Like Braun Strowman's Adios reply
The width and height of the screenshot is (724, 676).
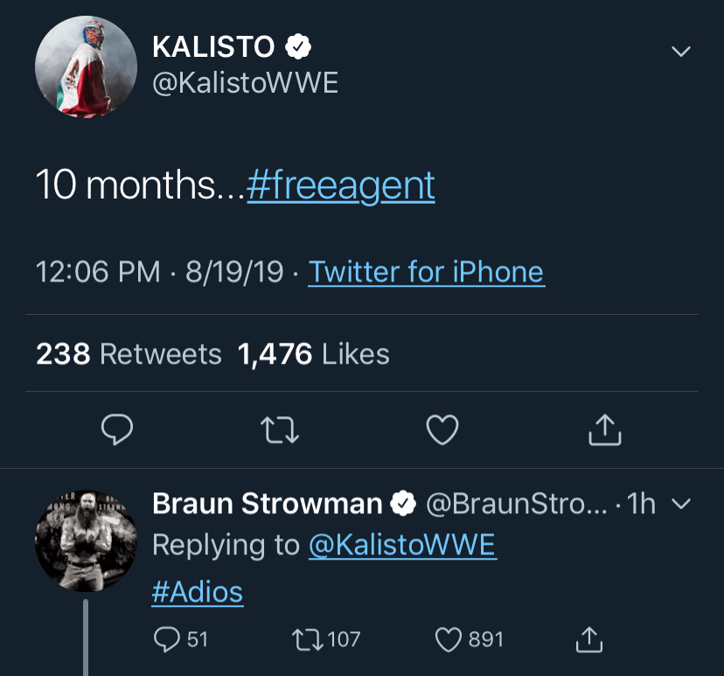coord(449,639)
